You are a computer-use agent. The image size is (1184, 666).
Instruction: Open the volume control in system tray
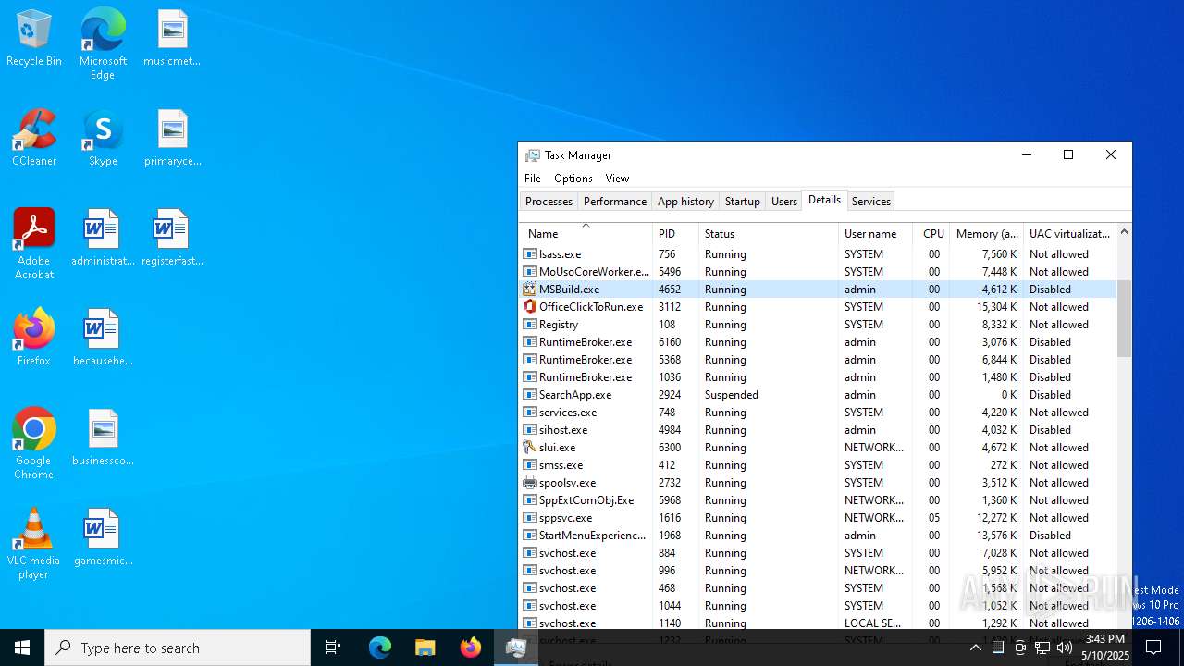(1065, 647)
